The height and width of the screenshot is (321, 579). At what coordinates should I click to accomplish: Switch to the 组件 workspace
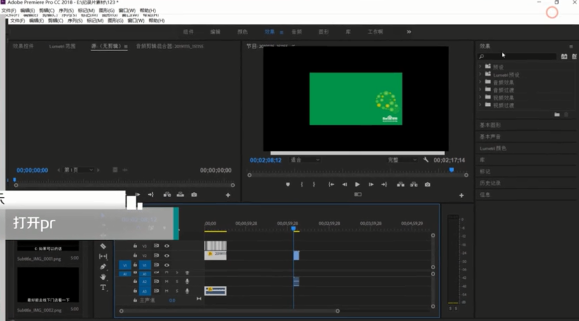click(x=189, y=32)
